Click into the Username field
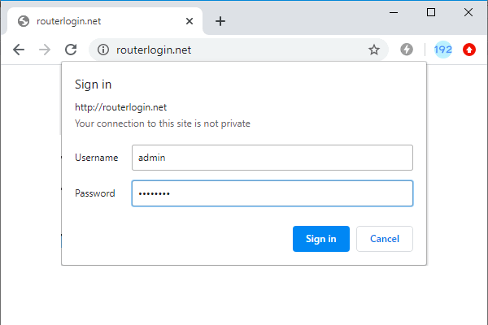This screenshot has height=325, width=488. coord(272,158)
